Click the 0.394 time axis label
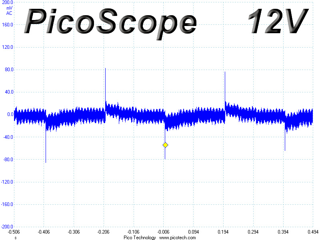Image resolution: width=320 pixels, height=240 pixels. [283, 232]
